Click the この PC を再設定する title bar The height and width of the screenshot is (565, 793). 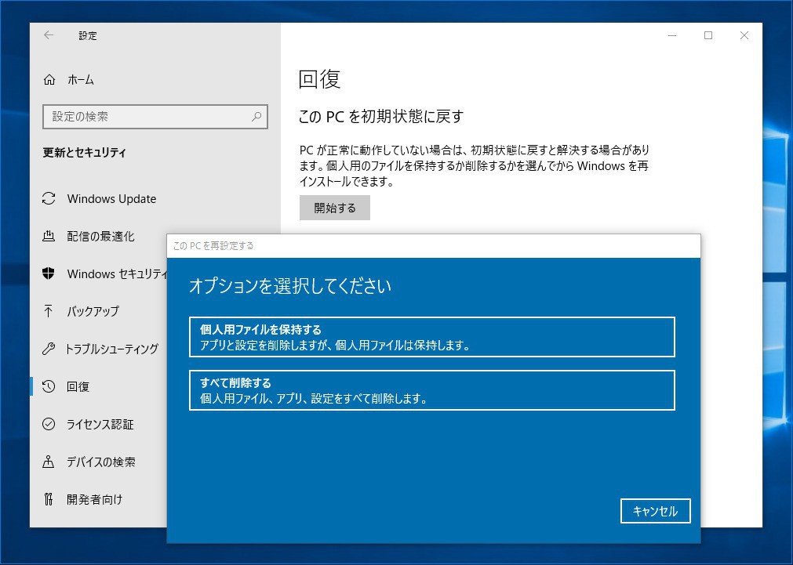point(434,245)
